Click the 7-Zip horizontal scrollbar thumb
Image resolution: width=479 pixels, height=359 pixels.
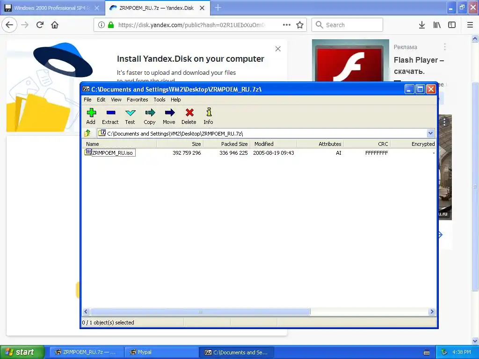200,311
